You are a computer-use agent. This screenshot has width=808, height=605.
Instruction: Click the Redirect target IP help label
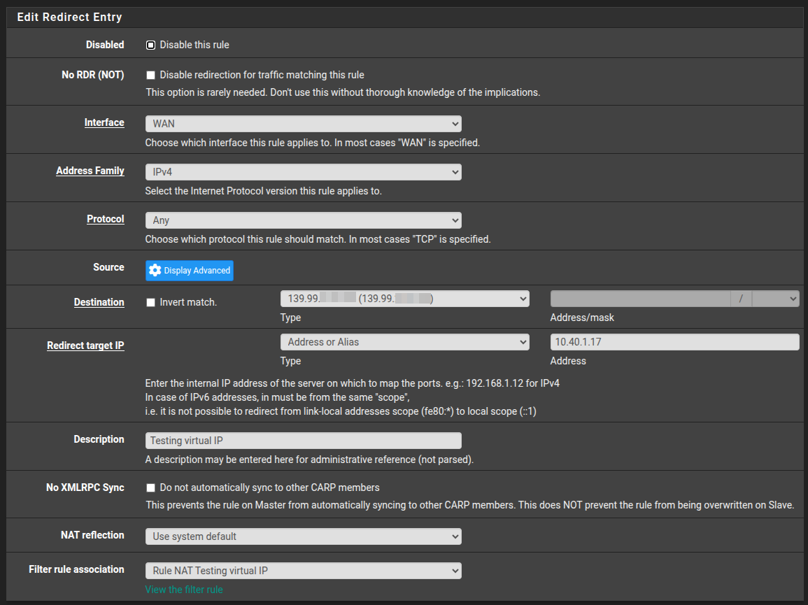coord(85,346)
